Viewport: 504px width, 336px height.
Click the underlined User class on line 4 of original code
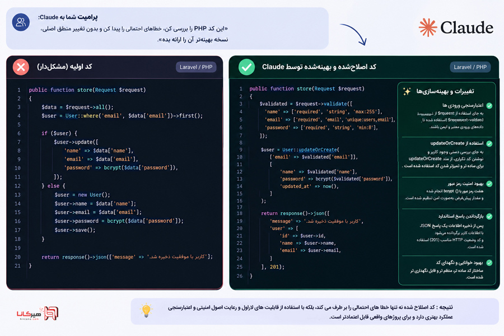pos(71,116)
